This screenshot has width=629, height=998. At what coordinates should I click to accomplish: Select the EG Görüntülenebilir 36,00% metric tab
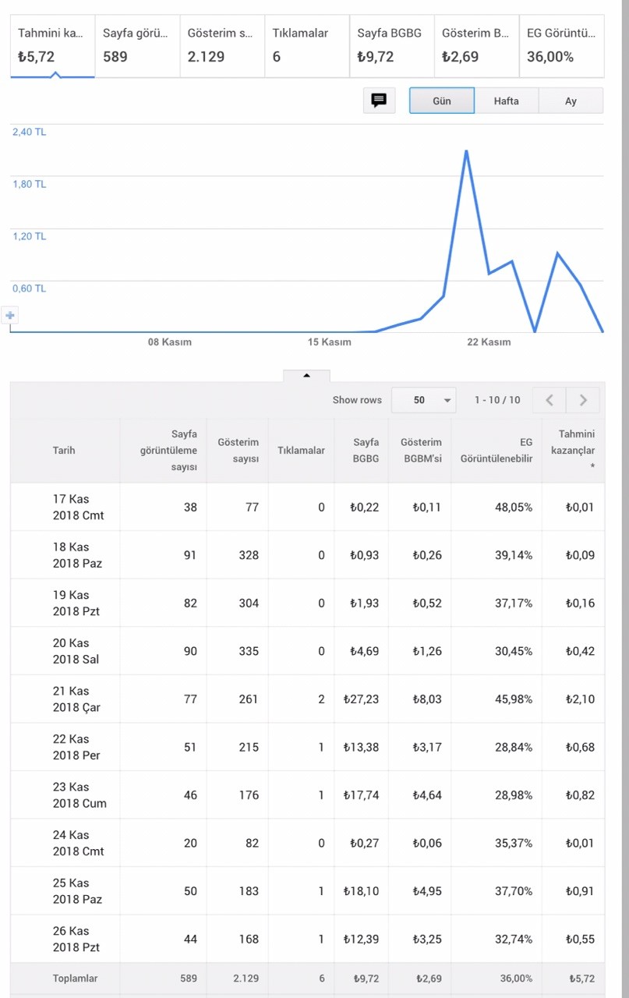561,45
